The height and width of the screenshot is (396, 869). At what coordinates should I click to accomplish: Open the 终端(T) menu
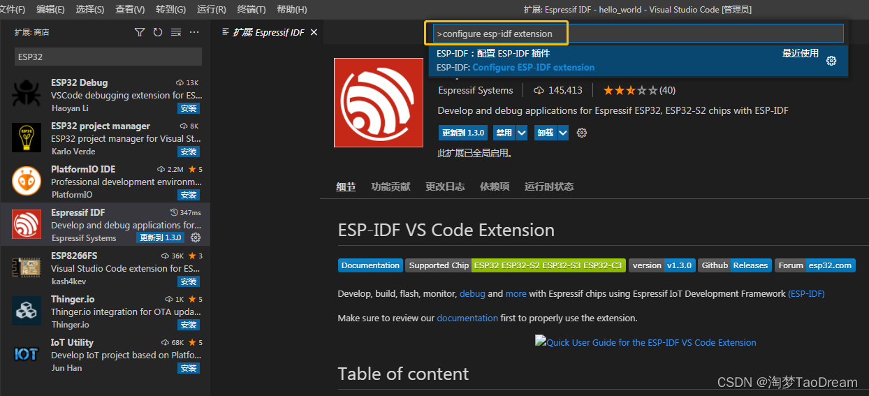(251, 9)
